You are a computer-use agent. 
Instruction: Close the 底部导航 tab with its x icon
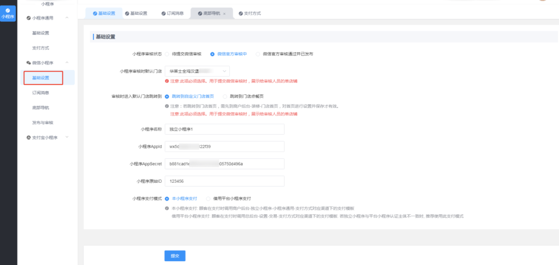tap(224, 13)
